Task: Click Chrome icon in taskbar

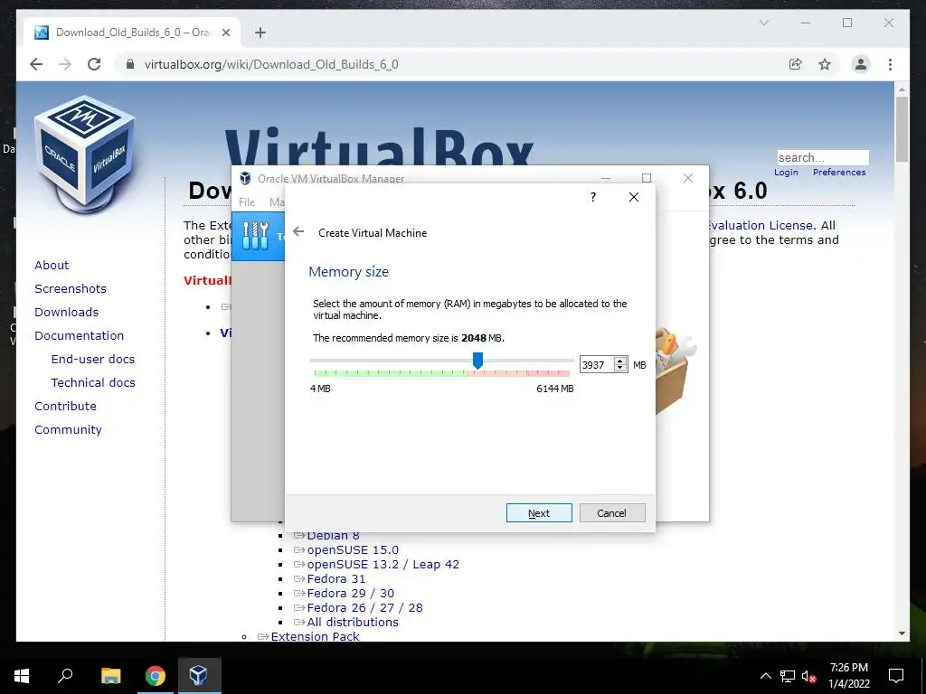Action: coord(156,676)
